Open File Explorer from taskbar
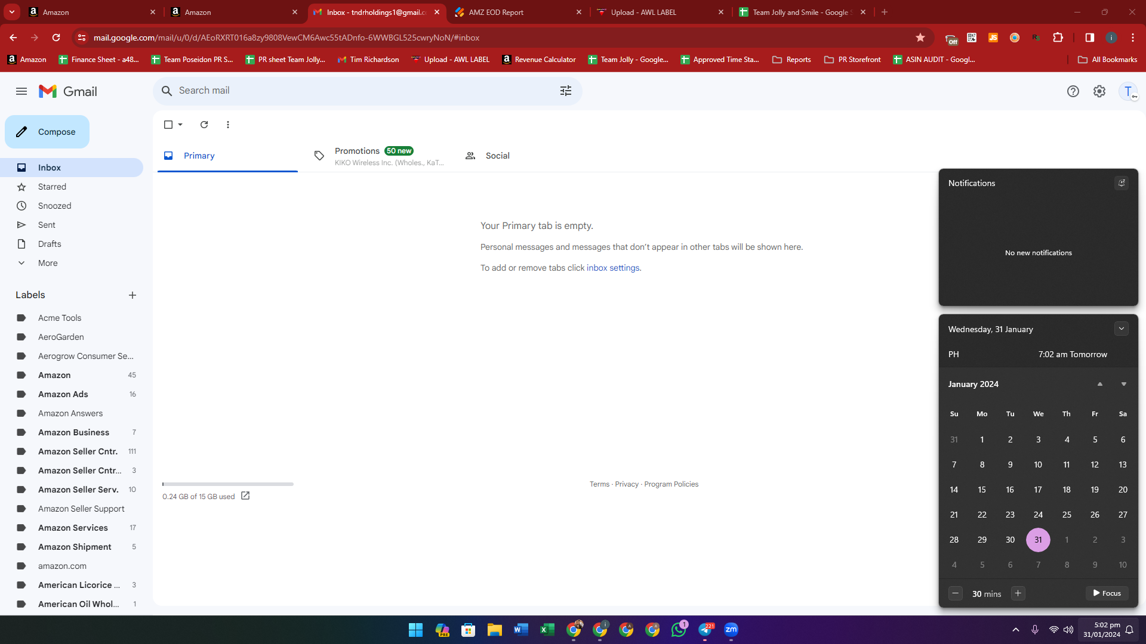1146x644 pixels. coord(495,630)
